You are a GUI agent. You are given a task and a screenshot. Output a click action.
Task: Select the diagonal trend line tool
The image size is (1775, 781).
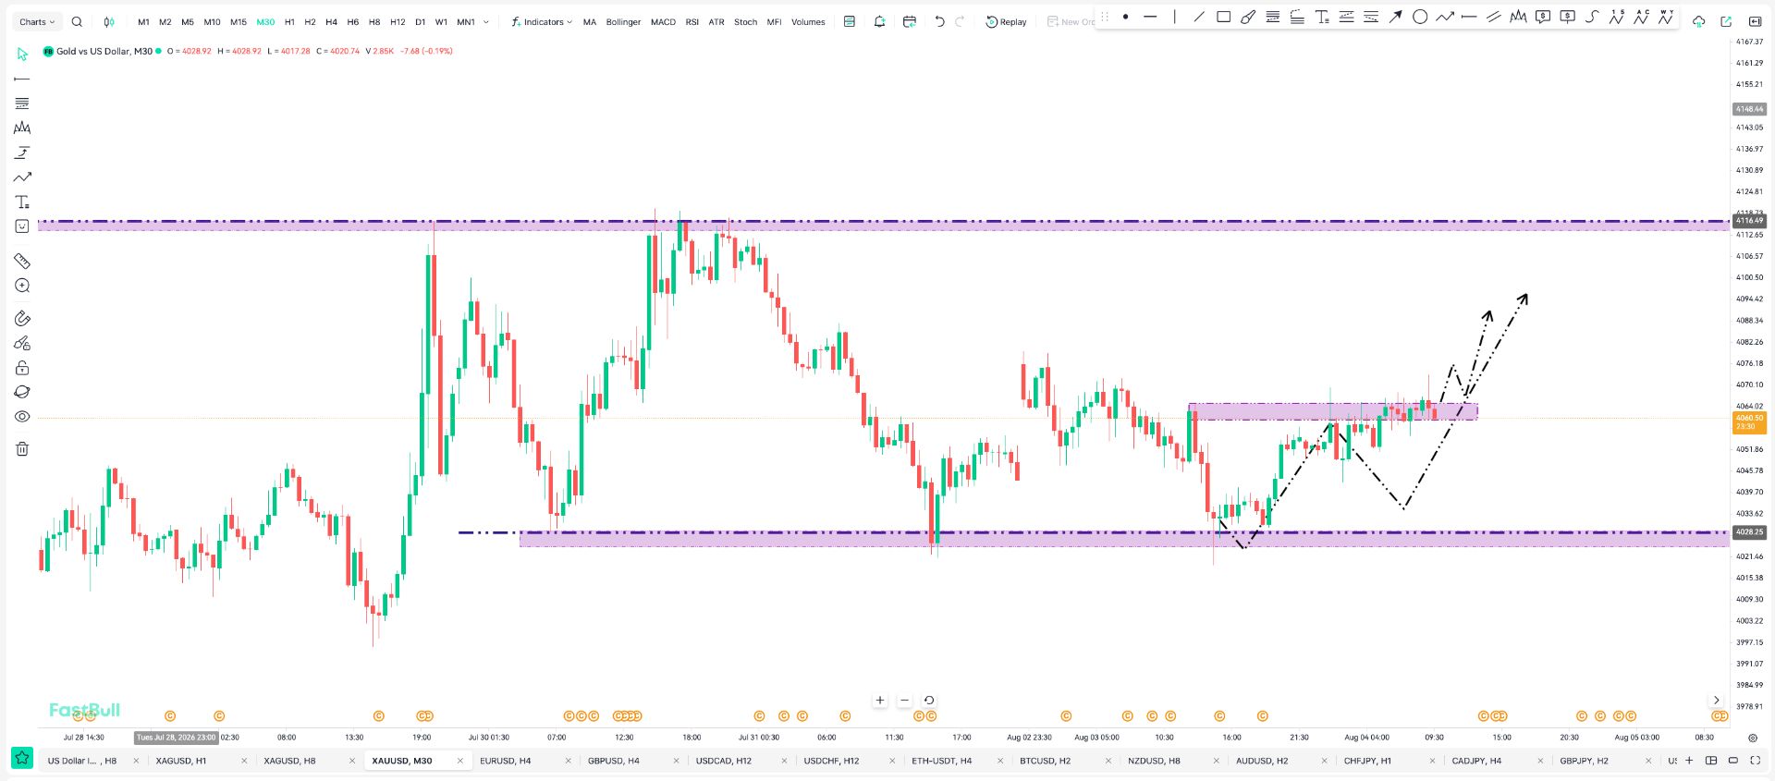pos(1199,17)
